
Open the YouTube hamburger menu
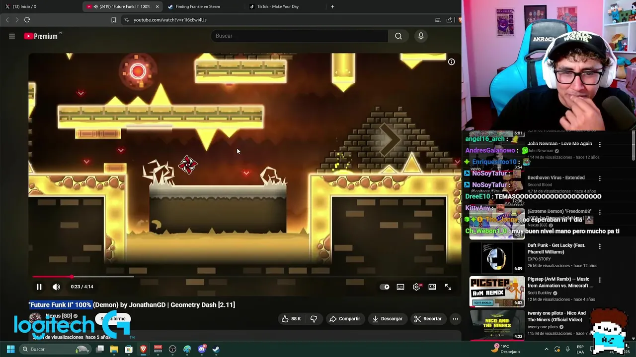[x=12, y=36]
